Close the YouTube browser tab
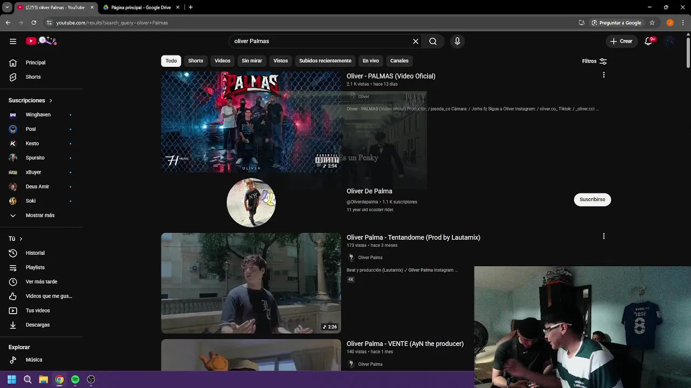Viewport: 691px width, 388px height. [x=92, y=8]
